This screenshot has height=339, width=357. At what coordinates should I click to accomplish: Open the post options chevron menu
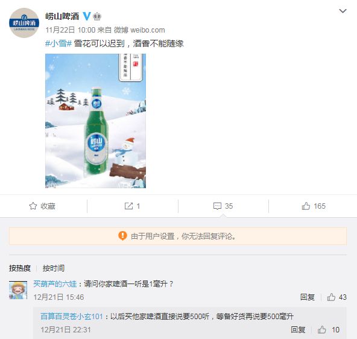pyautogui.click(x=343, y=11)
